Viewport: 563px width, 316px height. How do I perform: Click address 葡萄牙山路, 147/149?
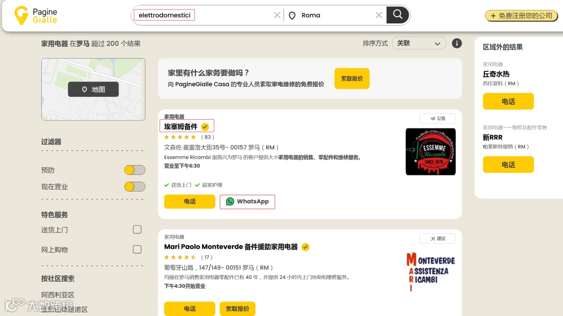click(218, 268)
